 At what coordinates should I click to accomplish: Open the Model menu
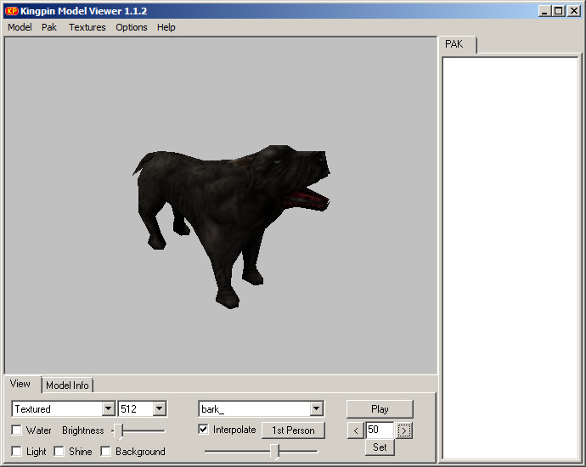pos(20,27)
